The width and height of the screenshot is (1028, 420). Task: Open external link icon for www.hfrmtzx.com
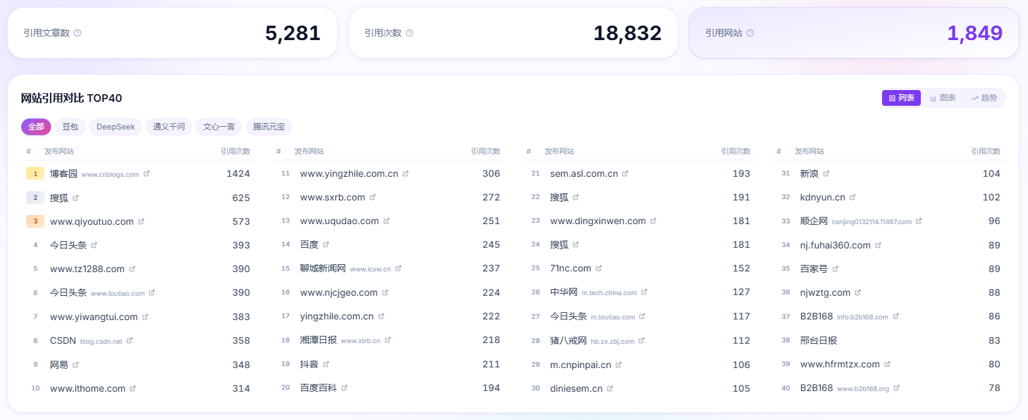887,364
